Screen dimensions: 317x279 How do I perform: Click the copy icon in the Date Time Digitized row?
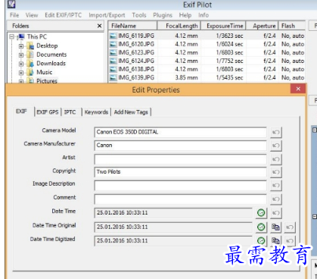(275, 240)
